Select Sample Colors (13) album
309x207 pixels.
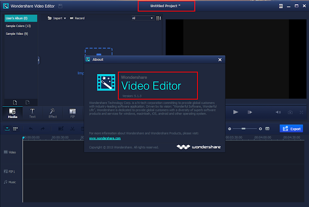click(x=18, y=26)
